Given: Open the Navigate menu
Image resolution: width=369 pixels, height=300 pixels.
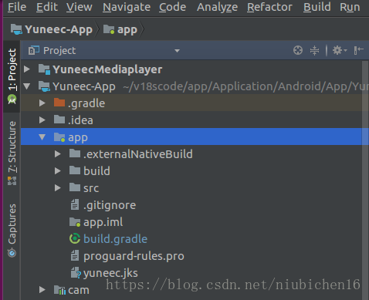Looking at the screenshot, I should pos(127,7).
